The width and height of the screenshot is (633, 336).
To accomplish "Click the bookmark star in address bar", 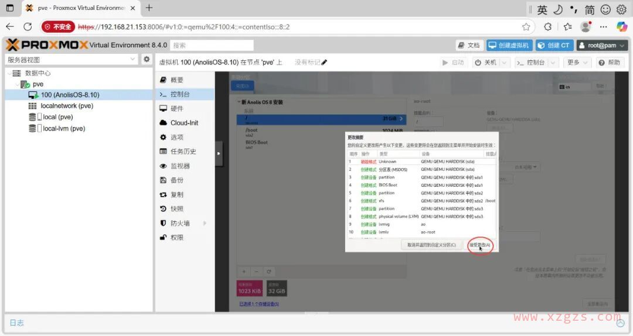I will pyautogui.click(x=526, y=27).
